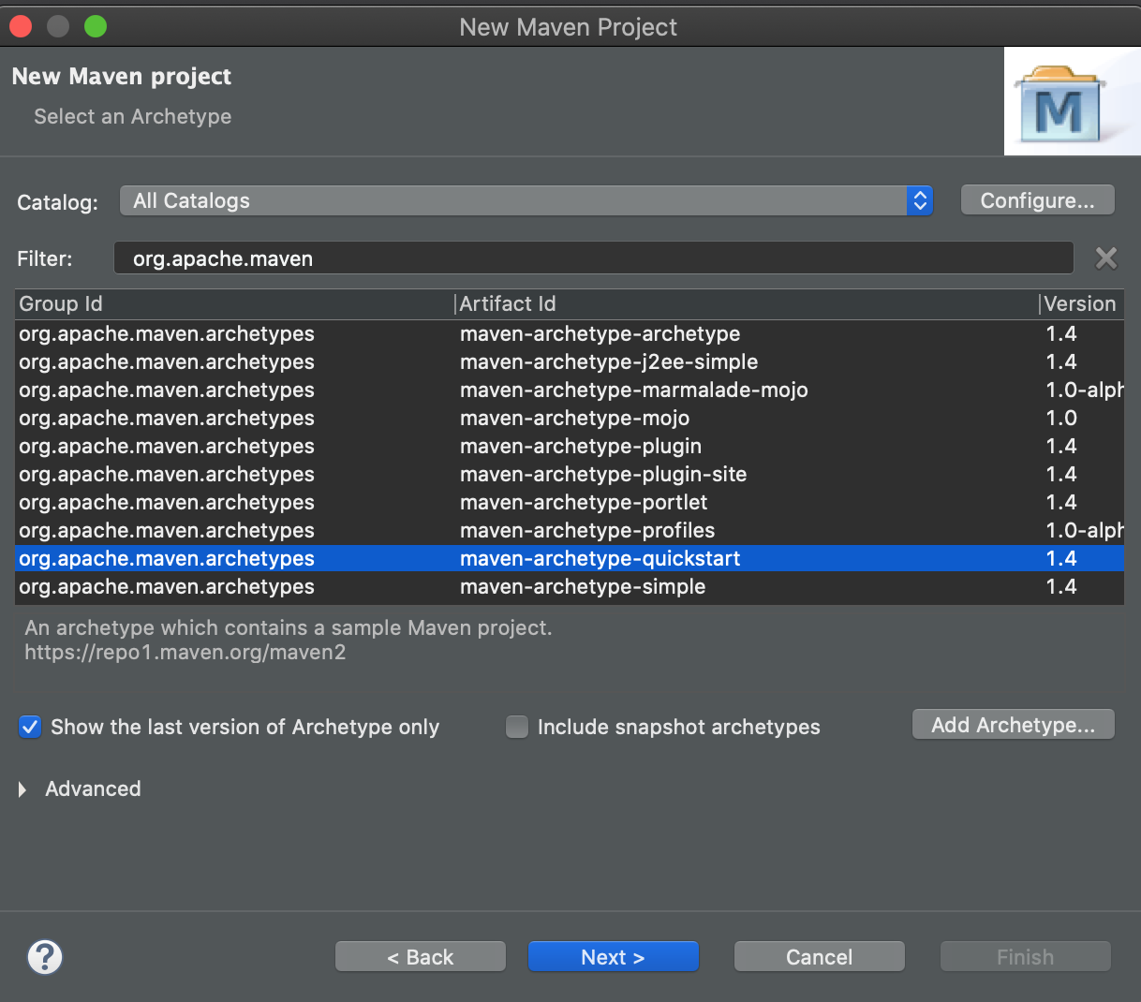Click the Maven M wizard icon
The height and width of the screenshot is (1002, 1141).
[x=1059, y=103]
